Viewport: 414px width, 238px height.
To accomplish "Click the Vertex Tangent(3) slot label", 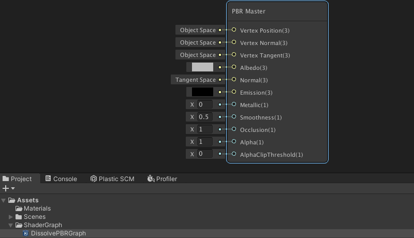I will click(x=265, y=55).
